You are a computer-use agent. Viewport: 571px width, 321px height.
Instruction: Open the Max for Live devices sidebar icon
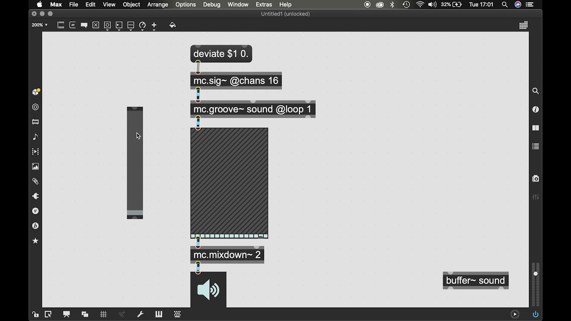pos(35,122)
